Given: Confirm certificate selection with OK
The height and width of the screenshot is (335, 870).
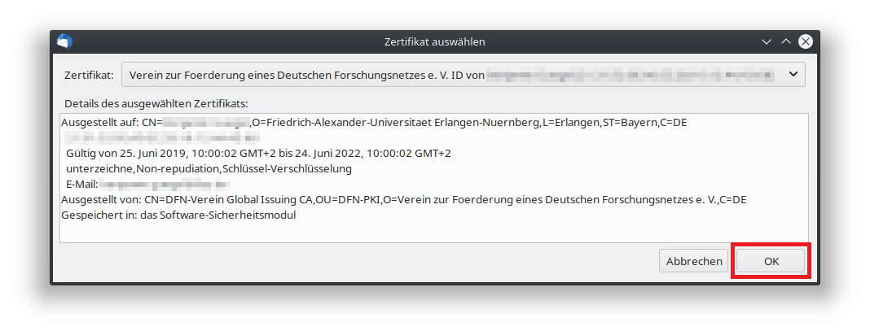Looking at the screenshot, I should pos(771,261).
